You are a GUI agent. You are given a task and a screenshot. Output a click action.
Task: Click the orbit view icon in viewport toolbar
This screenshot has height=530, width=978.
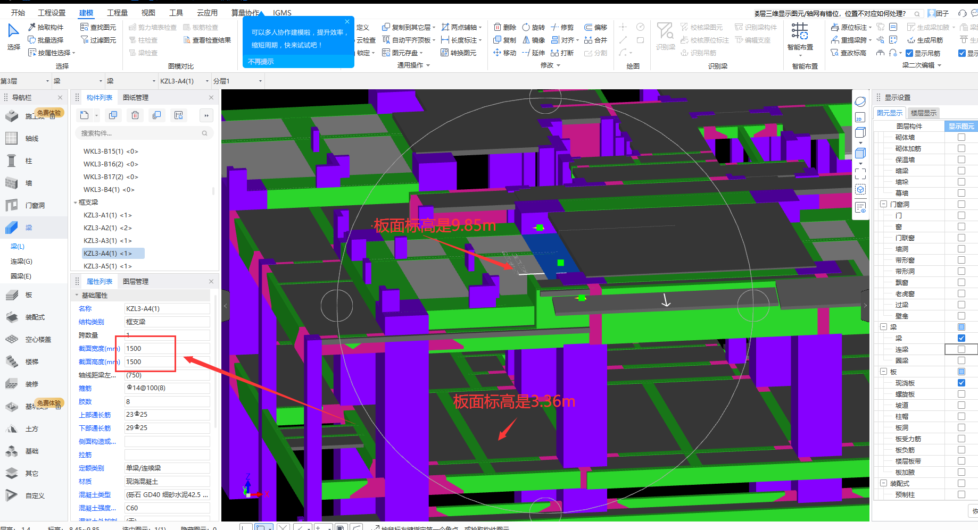(x=860, y=102)
